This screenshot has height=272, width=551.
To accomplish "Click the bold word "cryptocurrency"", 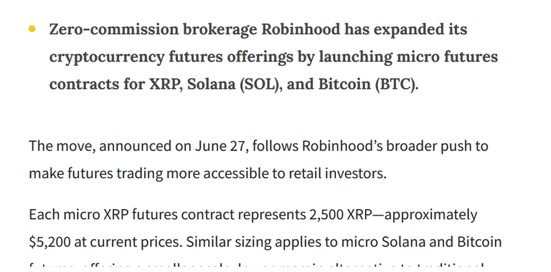I will click(107, 58).
